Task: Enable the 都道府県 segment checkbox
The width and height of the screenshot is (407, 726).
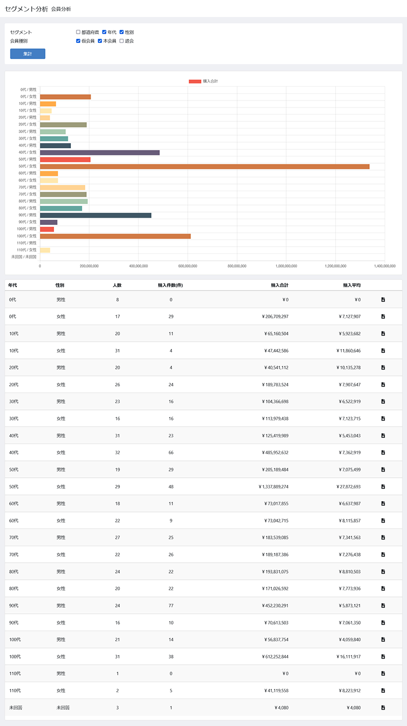Action: coord(79,32)
